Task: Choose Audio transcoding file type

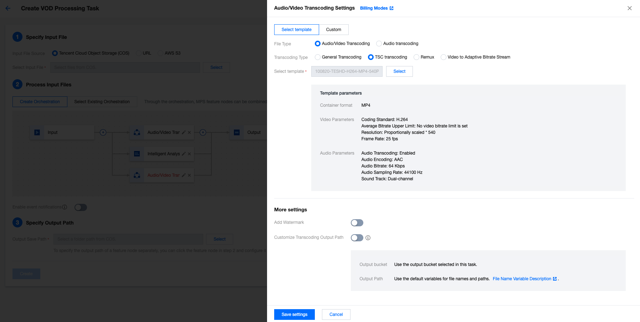Action: (379, 44)
